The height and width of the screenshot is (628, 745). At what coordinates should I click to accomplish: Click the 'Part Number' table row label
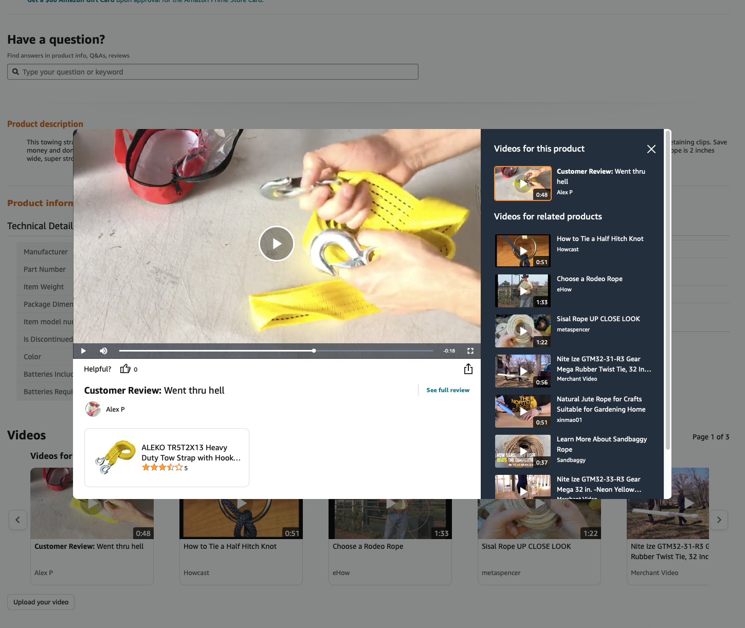click(x=45, y=269)
